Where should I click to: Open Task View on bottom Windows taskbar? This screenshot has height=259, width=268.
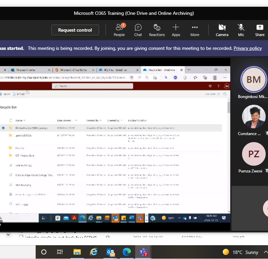pos(60,252)
